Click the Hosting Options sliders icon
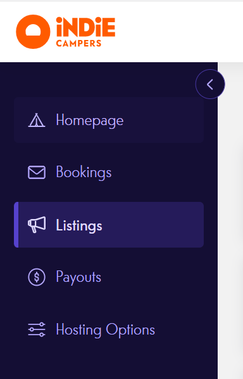Screen dimensions: 243x379 tap(37, 329)
